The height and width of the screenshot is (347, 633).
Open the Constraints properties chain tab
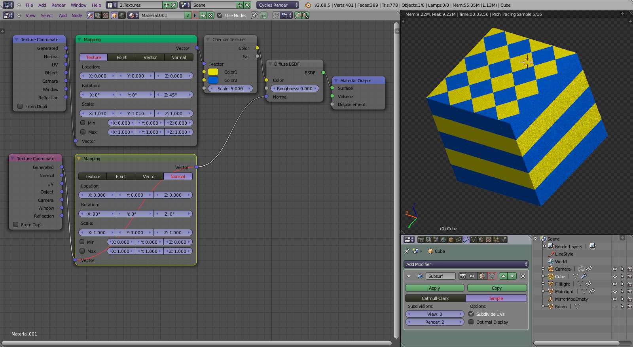click(x=459, y=239)
